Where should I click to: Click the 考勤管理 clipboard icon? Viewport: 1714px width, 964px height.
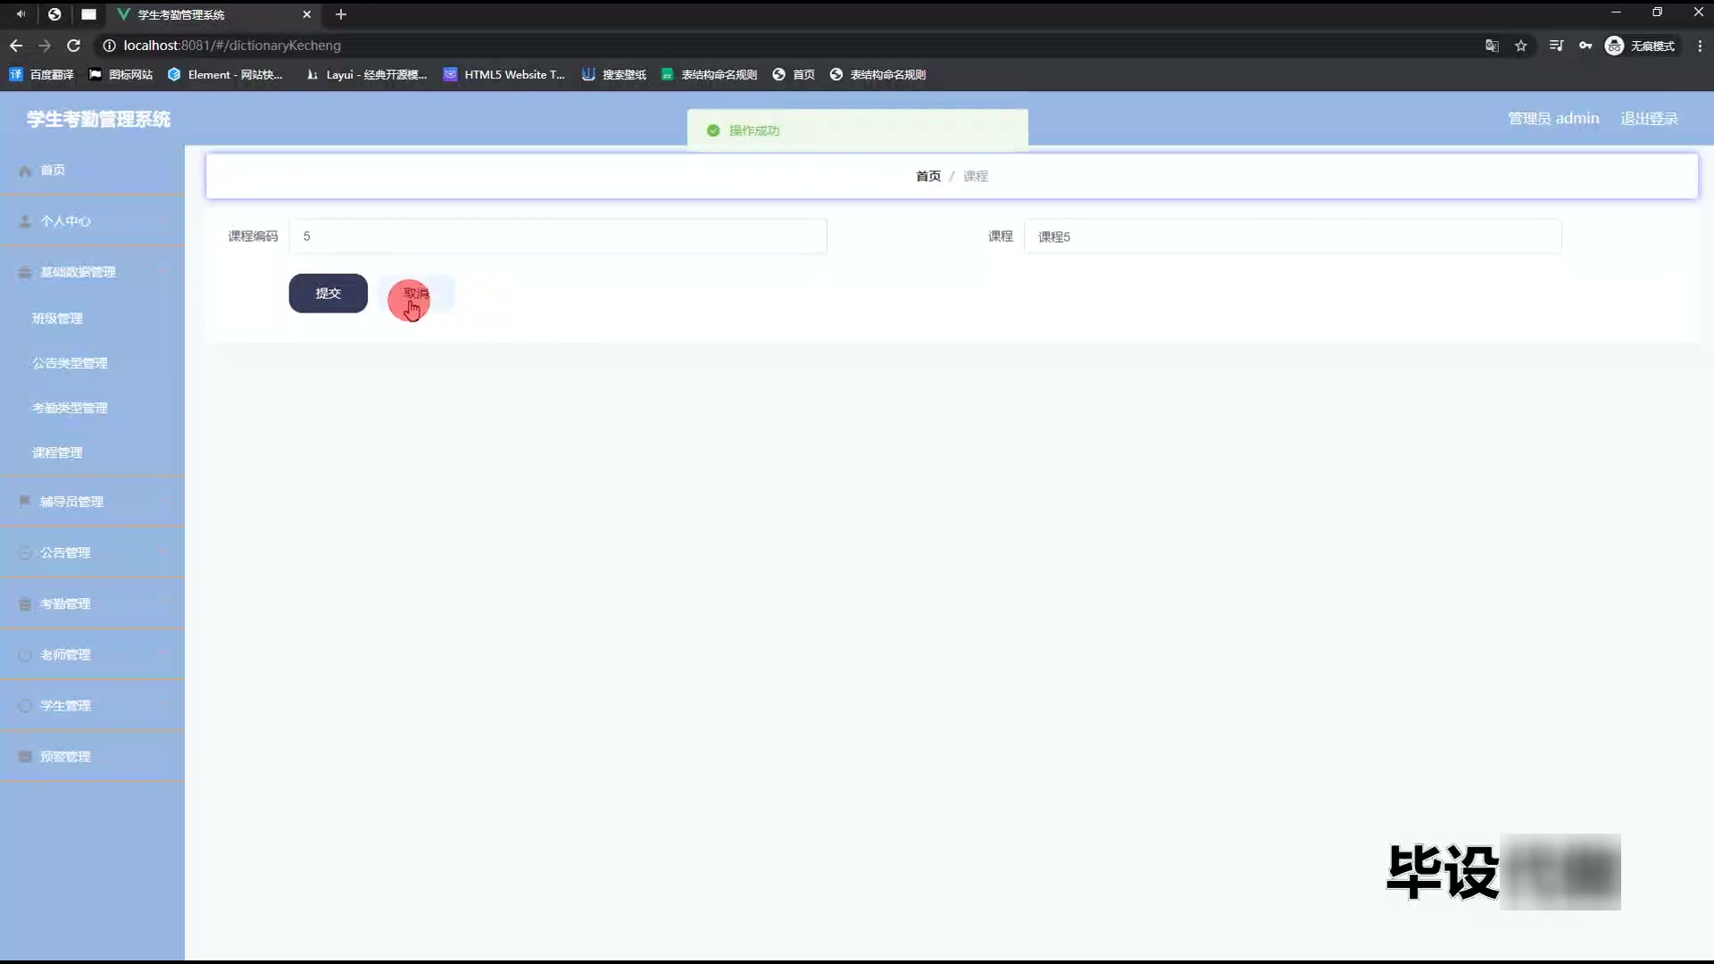pyautogui.click(x=25, y=604)
